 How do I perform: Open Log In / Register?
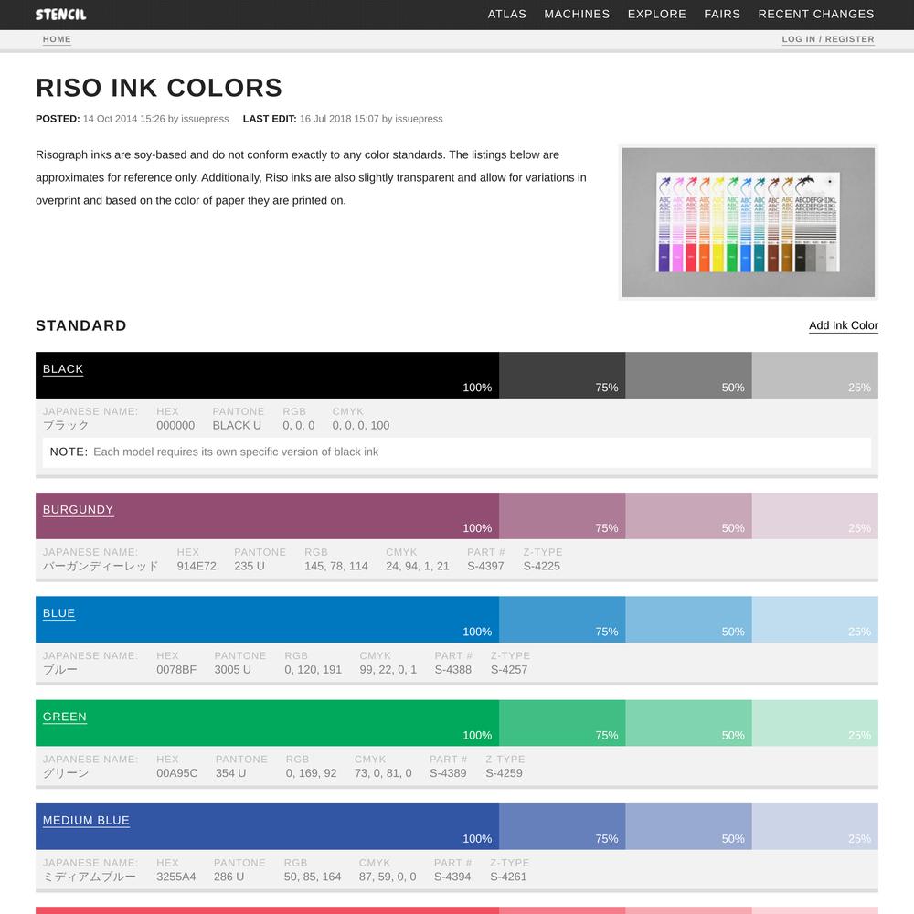click(x=828, y=39)
